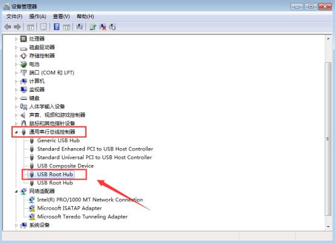Click the 处理器 processor icon
Viewport: 335px width, 243px height.
tap(24, 39)
